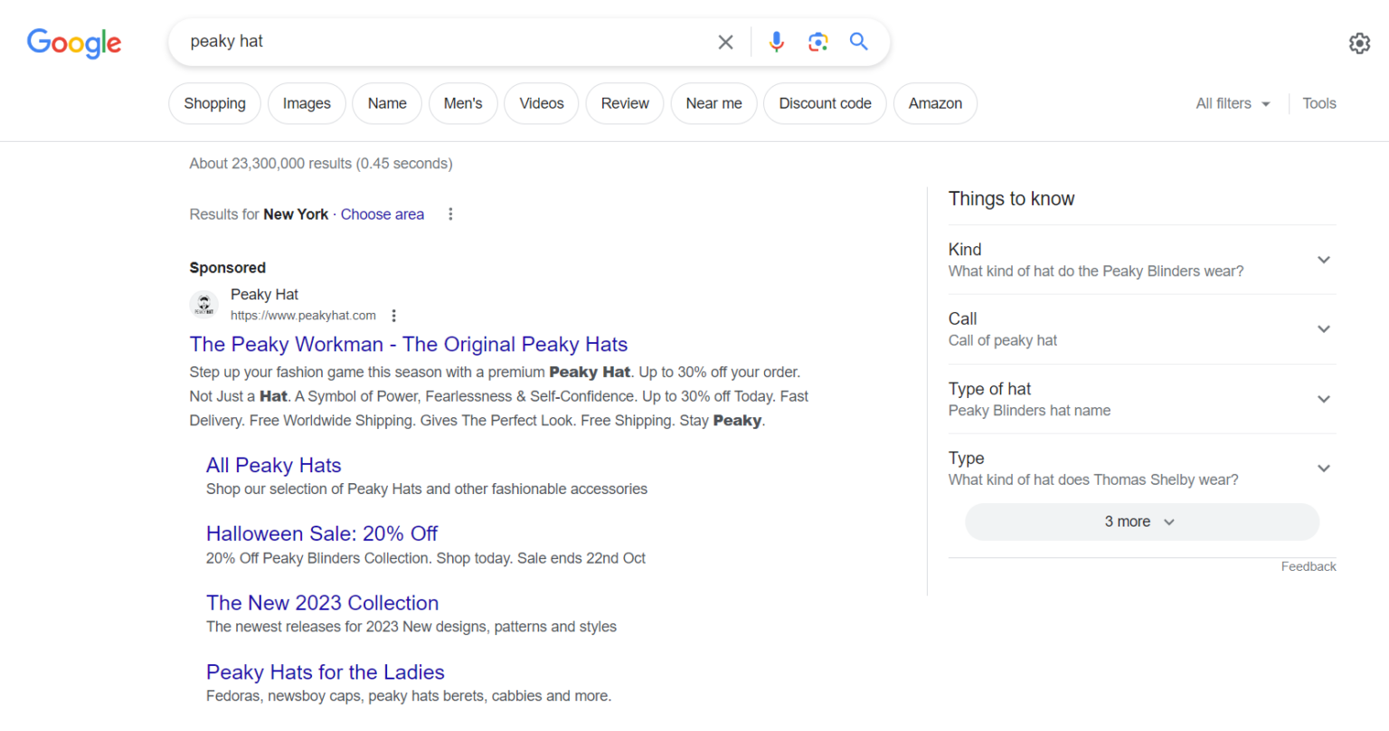Image resolution: width=1389 pixels, height=731 pixels.
Task: Click the magnifying glass to search
Action: tap(857, 42)
